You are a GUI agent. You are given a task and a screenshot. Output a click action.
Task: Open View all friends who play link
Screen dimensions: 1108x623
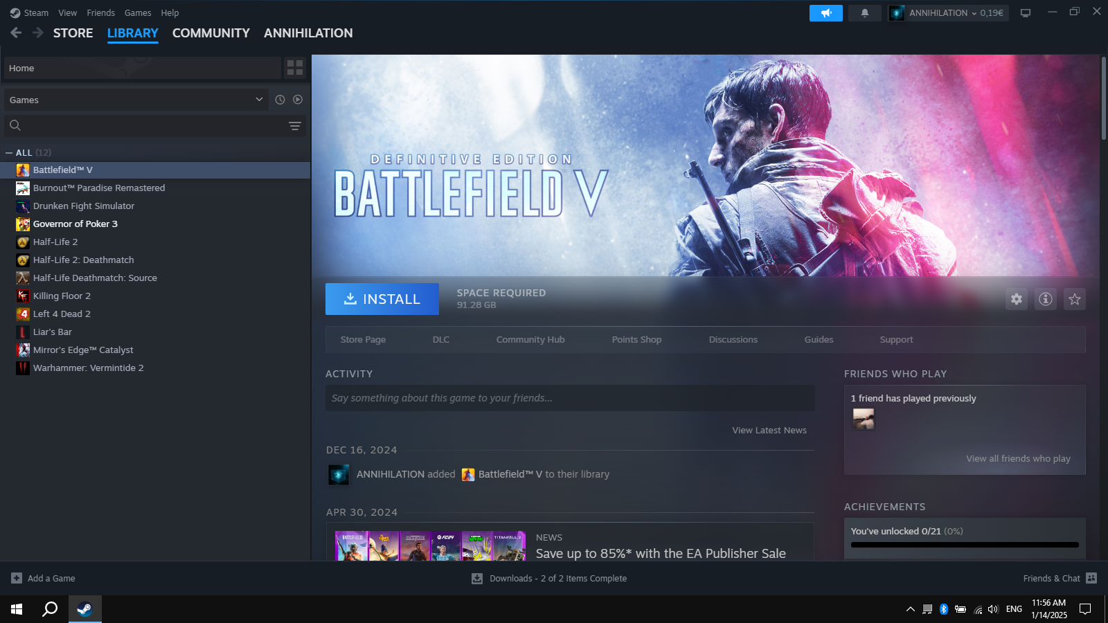(1018, 458)
